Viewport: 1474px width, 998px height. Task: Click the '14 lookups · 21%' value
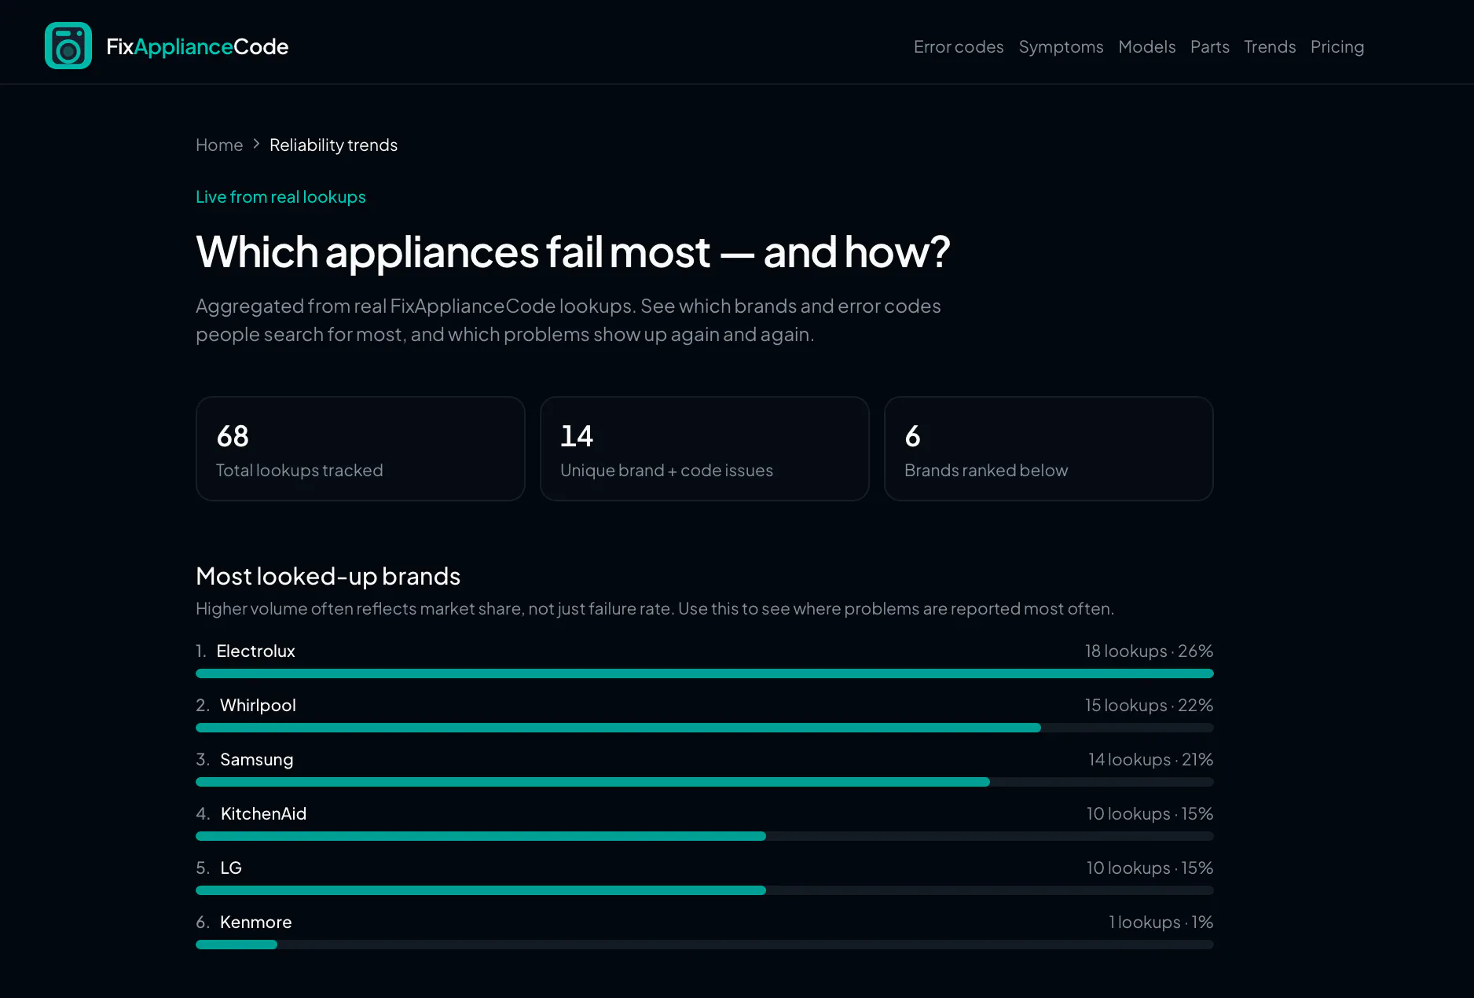pos(1150,759)
